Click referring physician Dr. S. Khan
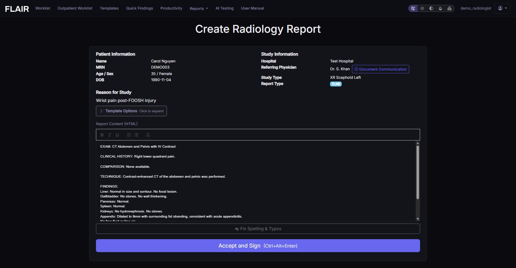This screenshot has width=516, height=268. 340,69
